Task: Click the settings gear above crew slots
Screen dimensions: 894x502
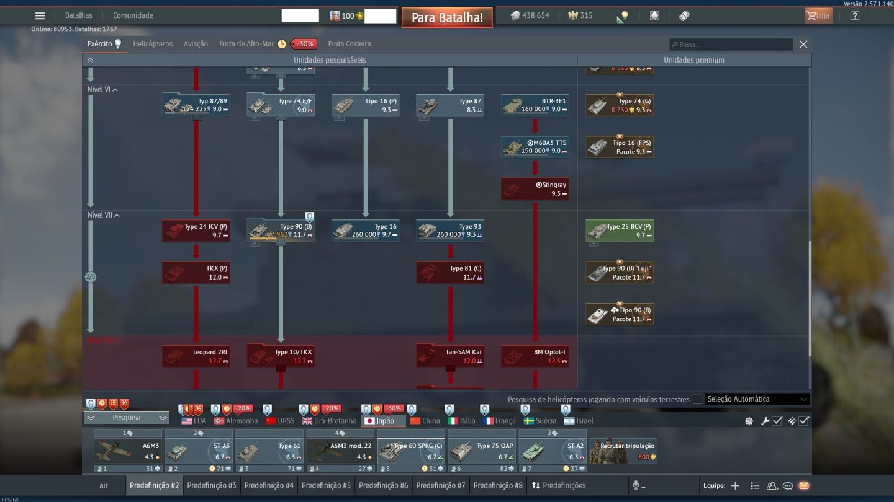Action: point(749,421)
